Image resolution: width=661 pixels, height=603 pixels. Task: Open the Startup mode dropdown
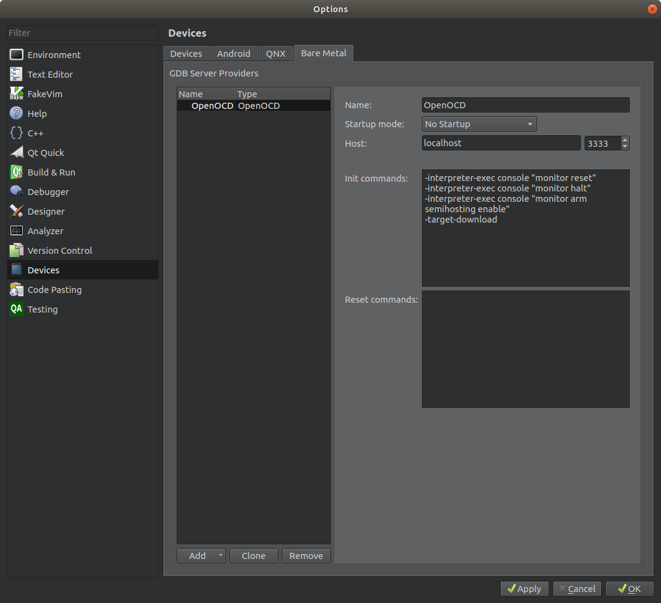click(x=479, y=124)
